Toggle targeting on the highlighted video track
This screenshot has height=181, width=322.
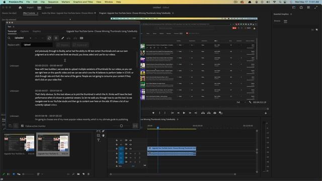[x=121, y=149]
